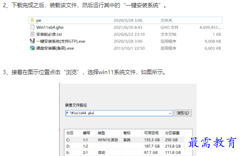This screenshot has height=156, width=240.
Task: Click the 2:1 number cell
Action: (x=85, y=153)
